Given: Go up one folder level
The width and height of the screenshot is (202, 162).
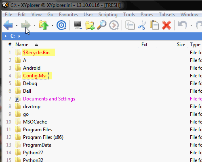Looking at the screenshot, I should click(44, 25).
